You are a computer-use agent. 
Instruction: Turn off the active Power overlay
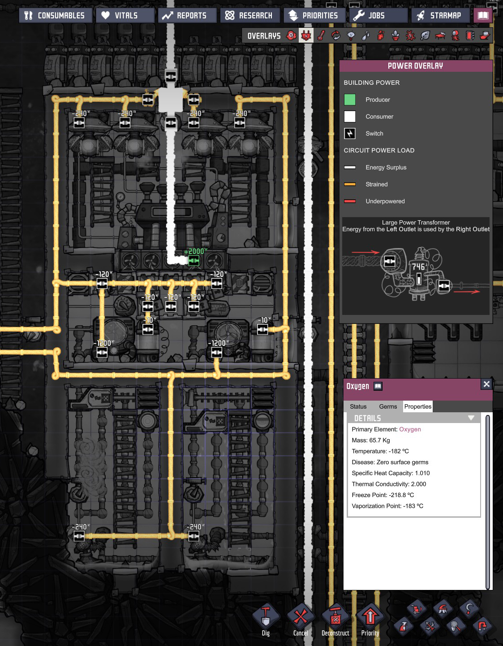[306, 36]
